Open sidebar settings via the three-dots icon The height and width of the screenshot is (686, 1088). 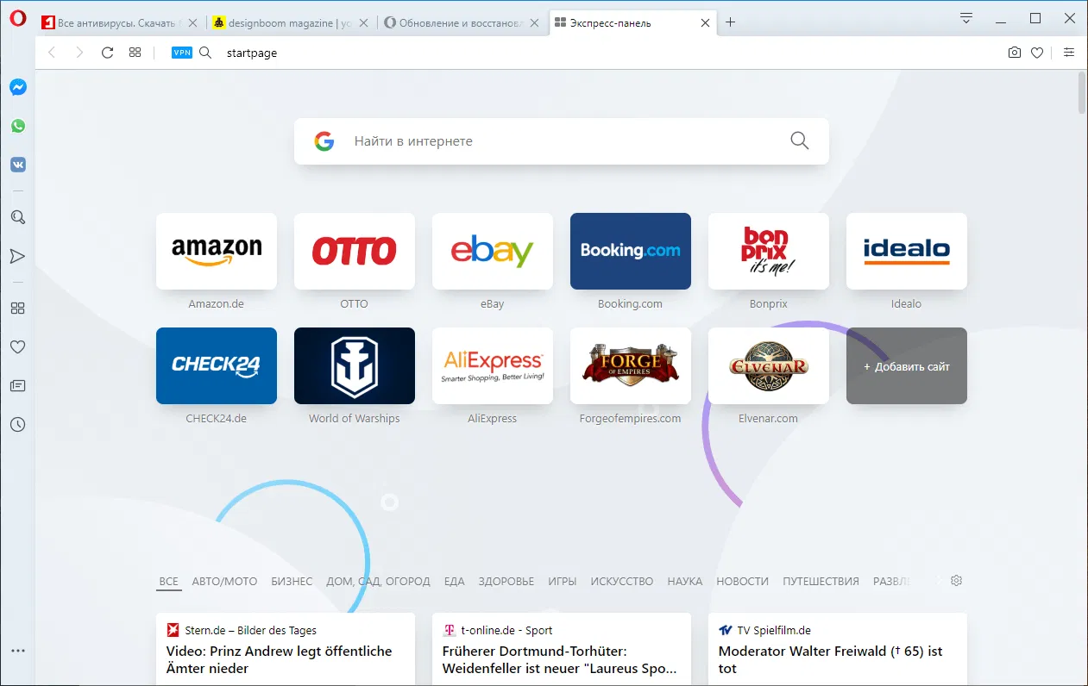(x=17, y=650)
